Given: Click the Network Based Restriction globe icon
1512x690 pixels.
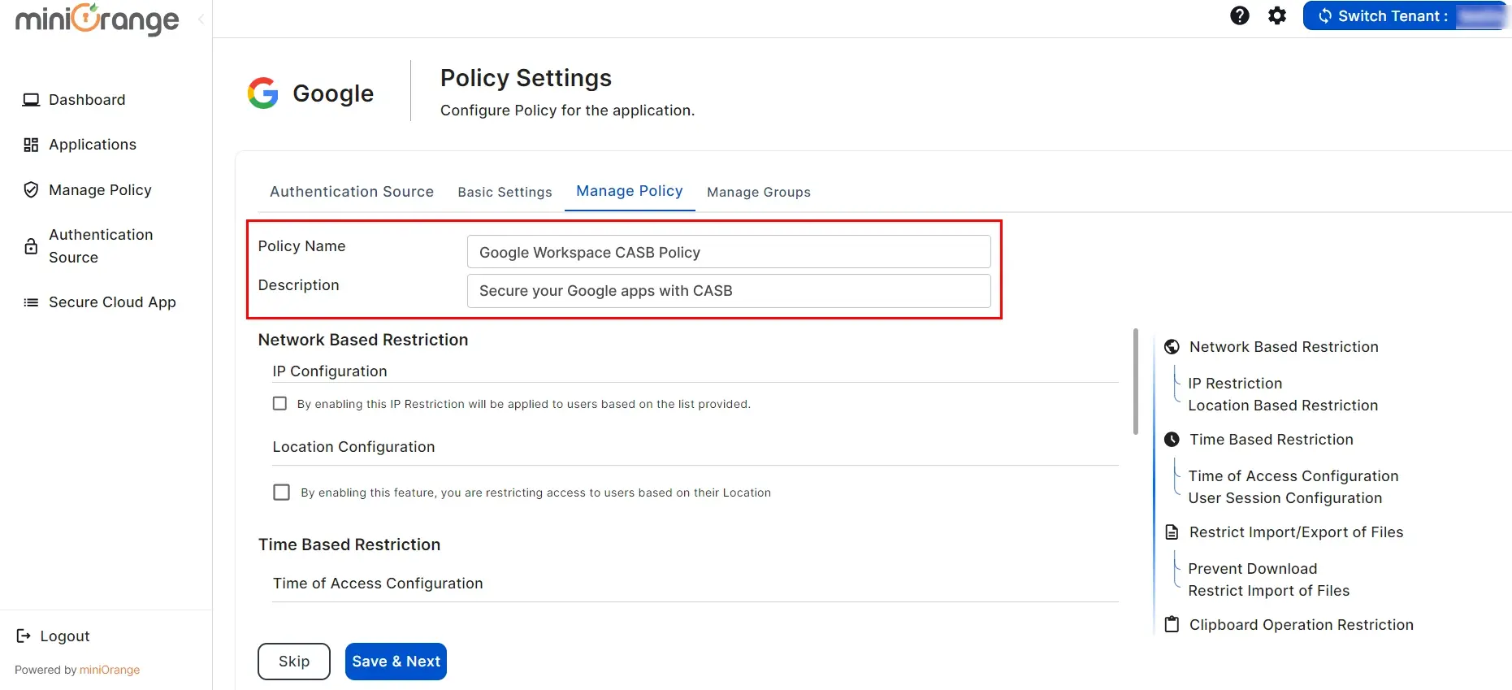Looking at the screenshot, I should (1172, 347).
